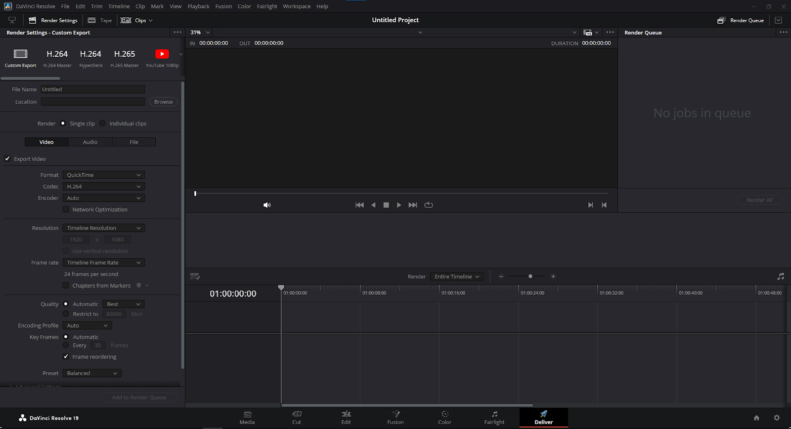Click zoom in plus on timeline
This screenshot has height=429, width=791.
553,276
